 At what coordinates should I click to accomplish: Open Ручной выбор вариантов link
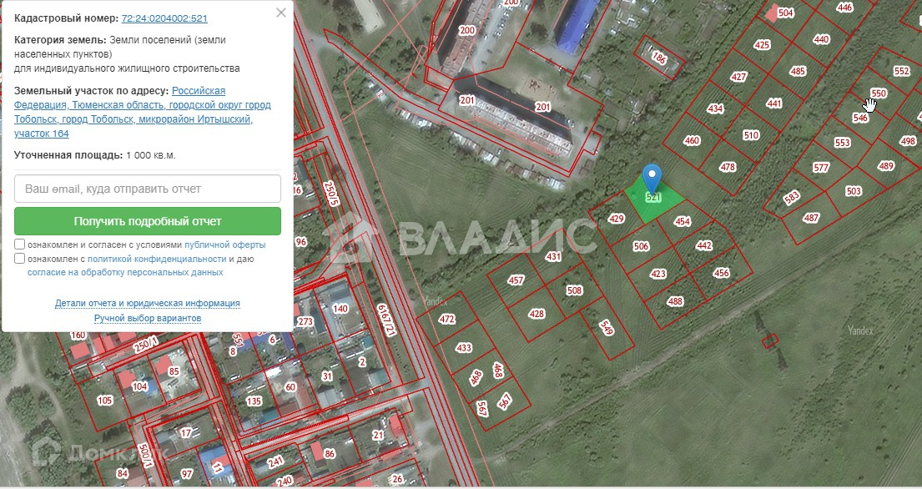tap(148, 318)
